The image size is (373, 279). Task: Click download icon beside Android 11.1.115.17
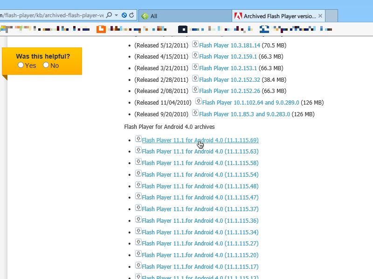[138, 265]
